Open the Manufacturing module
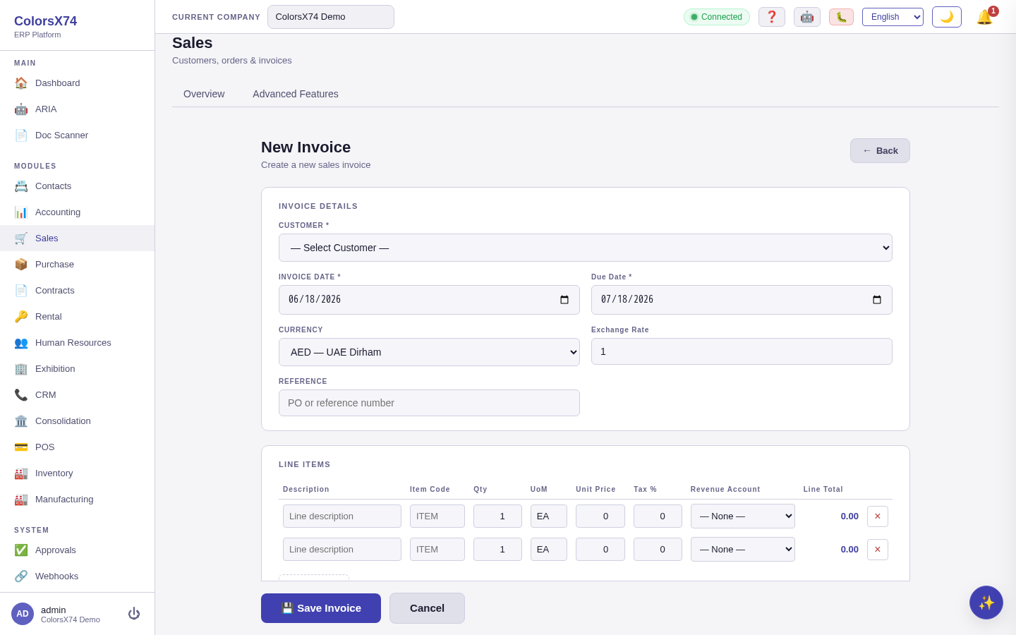 (77, 499)
